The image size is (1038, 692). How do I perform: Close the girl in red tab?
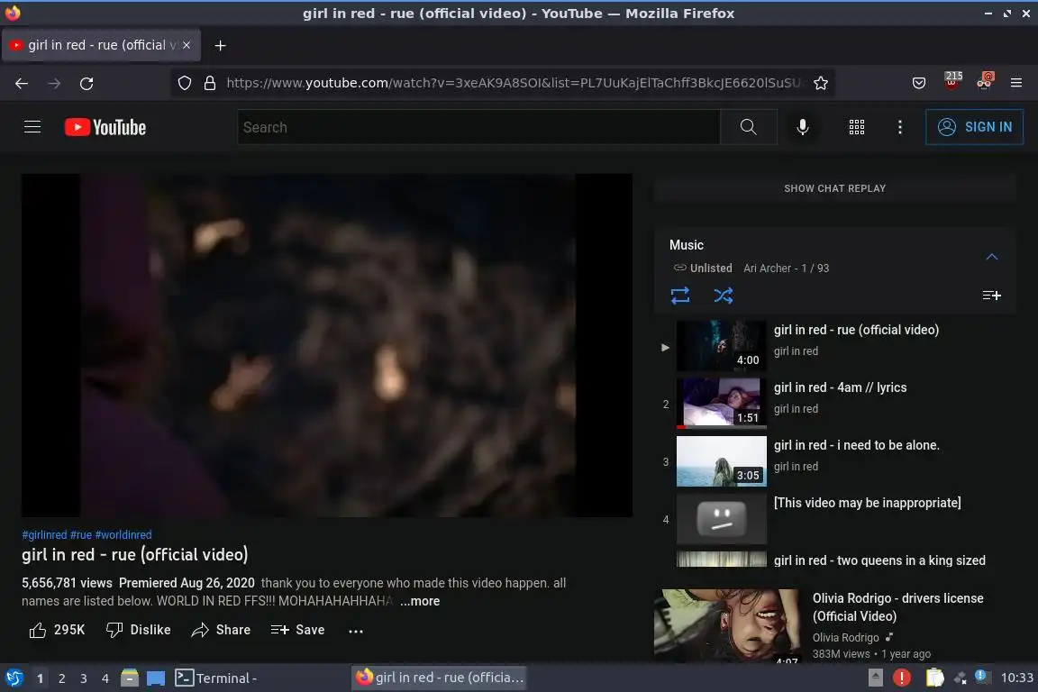click(x=187, y=45)
